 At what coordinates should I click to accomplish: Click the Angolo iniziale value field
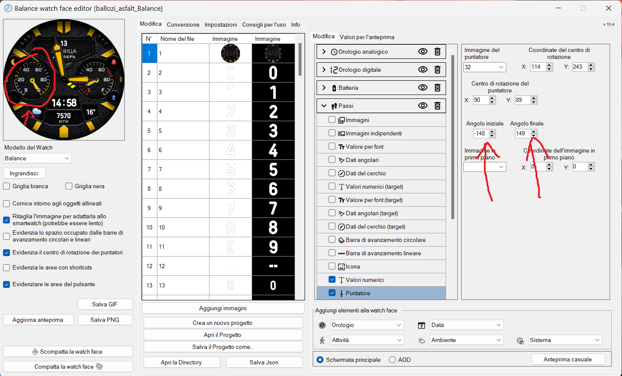pyautogui.click(x=481, y=134)
